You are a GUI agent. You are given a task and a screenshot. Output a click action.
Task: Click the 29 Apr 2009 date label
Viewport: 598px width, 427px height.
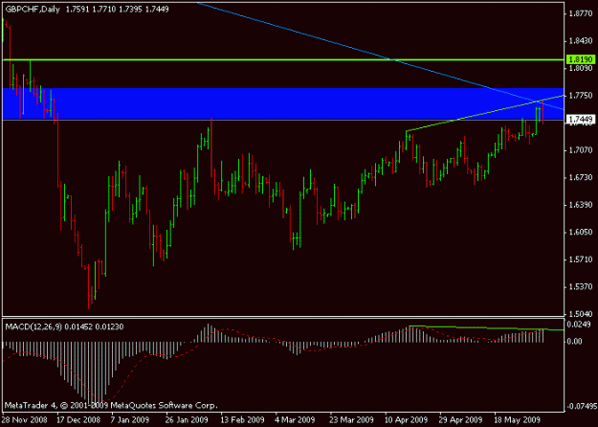coord(460,419)
